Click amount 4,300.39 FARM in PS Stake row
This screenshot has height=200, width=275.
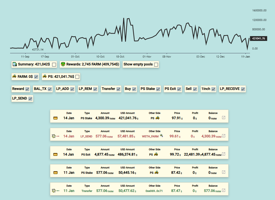(105, 118)
